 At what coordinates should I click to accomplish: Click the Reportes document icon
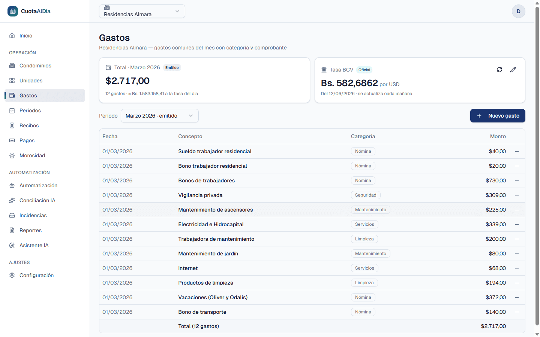tap(12, 230)
